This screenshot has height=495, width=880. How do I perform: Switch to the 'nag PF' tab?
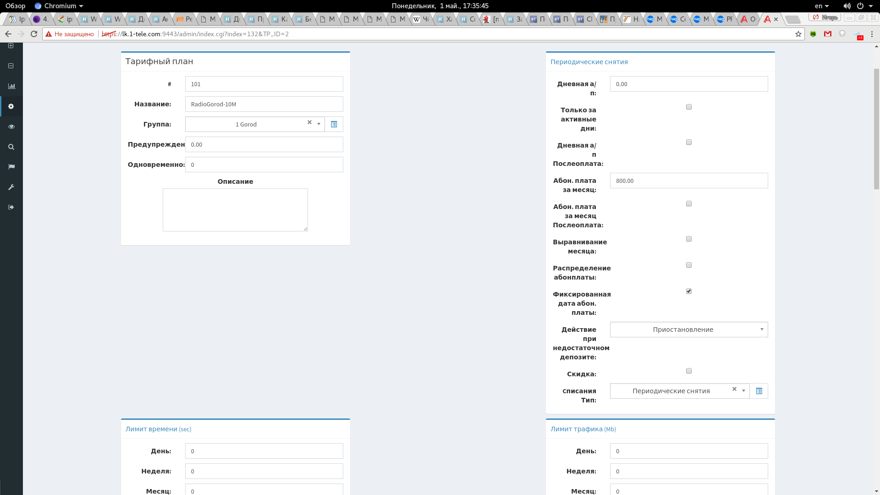pyautogui.click(x=724, y=19)
